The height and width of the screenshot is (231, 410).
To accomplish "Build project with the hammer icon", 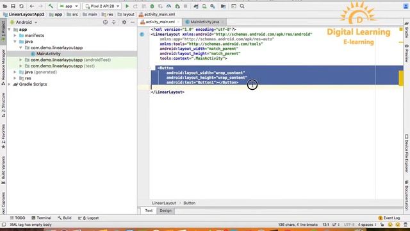I will 51,6.
